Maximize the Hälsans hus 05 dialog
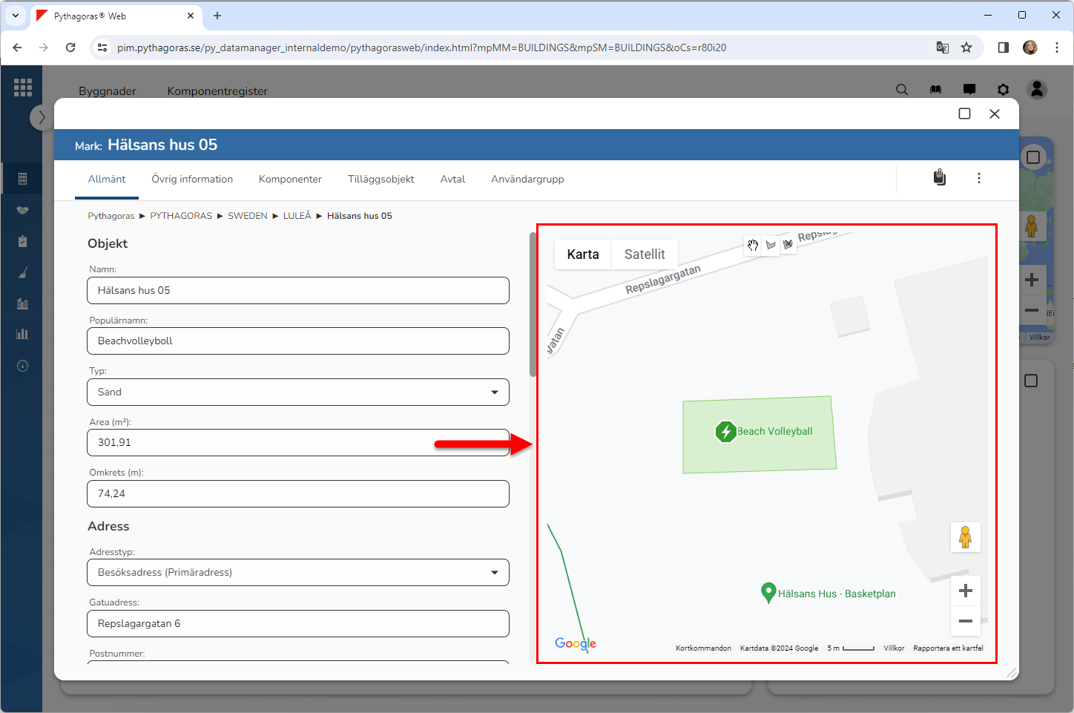The image size is (1074, 713). 964,114
